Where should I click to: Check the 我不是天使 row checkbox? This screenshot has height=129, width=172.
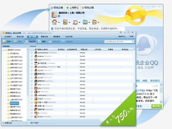tap(31, 63)
